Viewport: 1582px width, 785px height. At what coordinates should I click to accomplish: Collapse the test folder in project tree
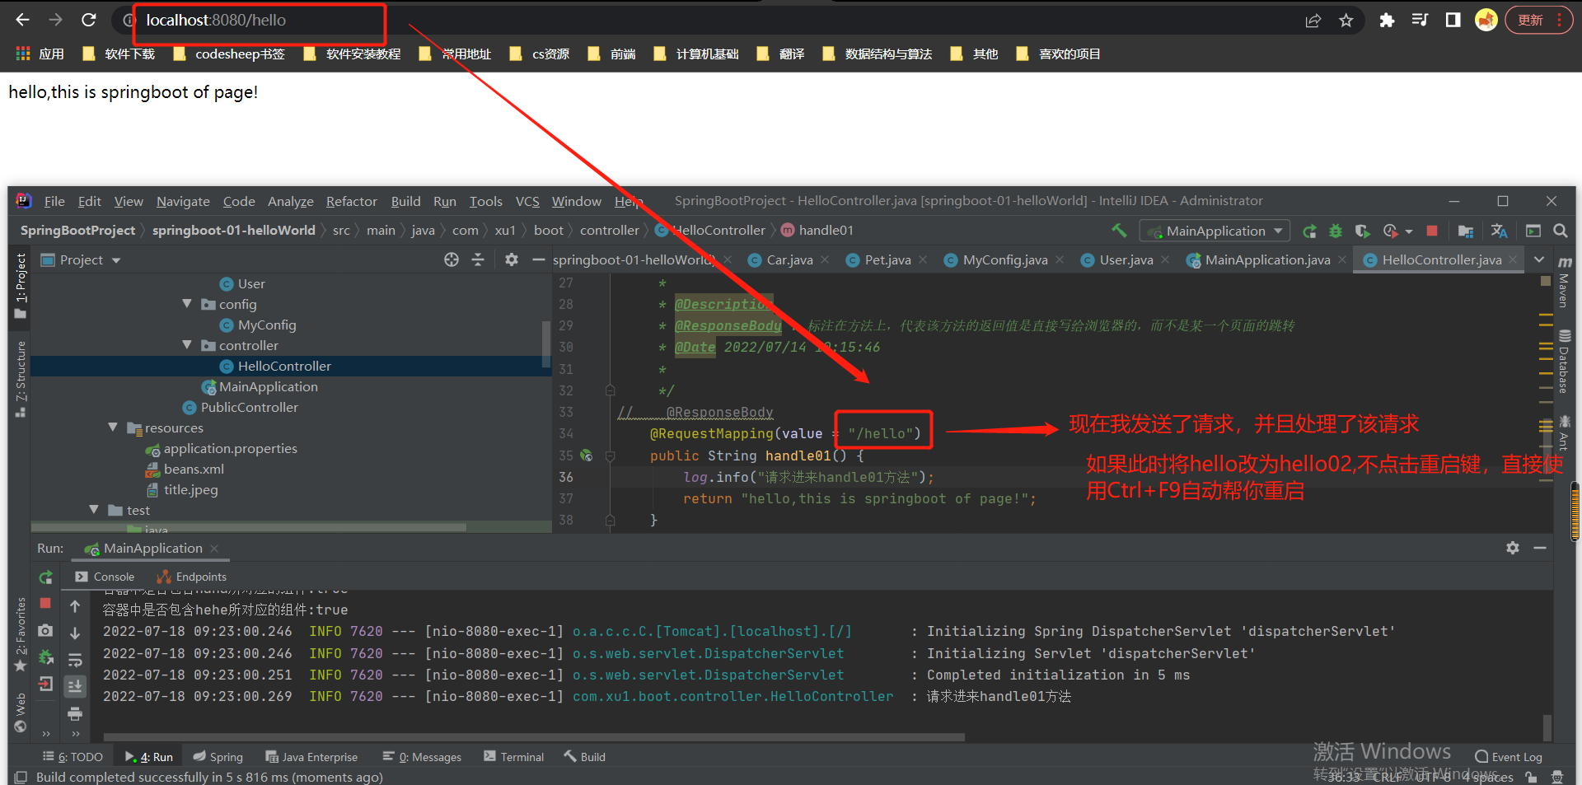[x=94, y=510]
